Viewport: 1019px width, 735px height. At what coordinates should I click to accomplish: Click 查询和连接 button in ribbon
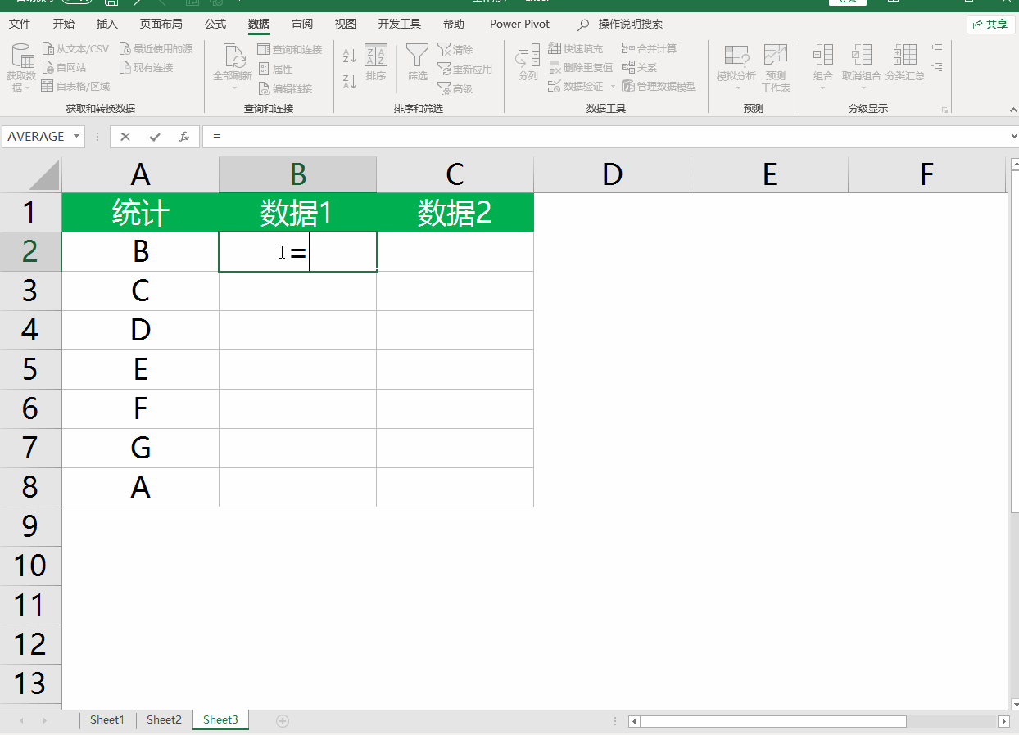tap(290, 50)
